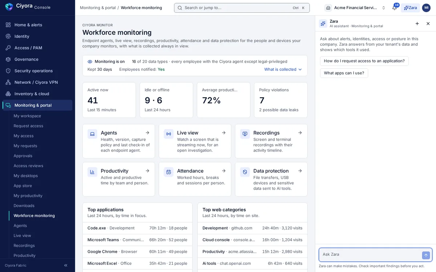Open App store in sidebar
This screenshot has height=272, width=436.
coord(40,186)
